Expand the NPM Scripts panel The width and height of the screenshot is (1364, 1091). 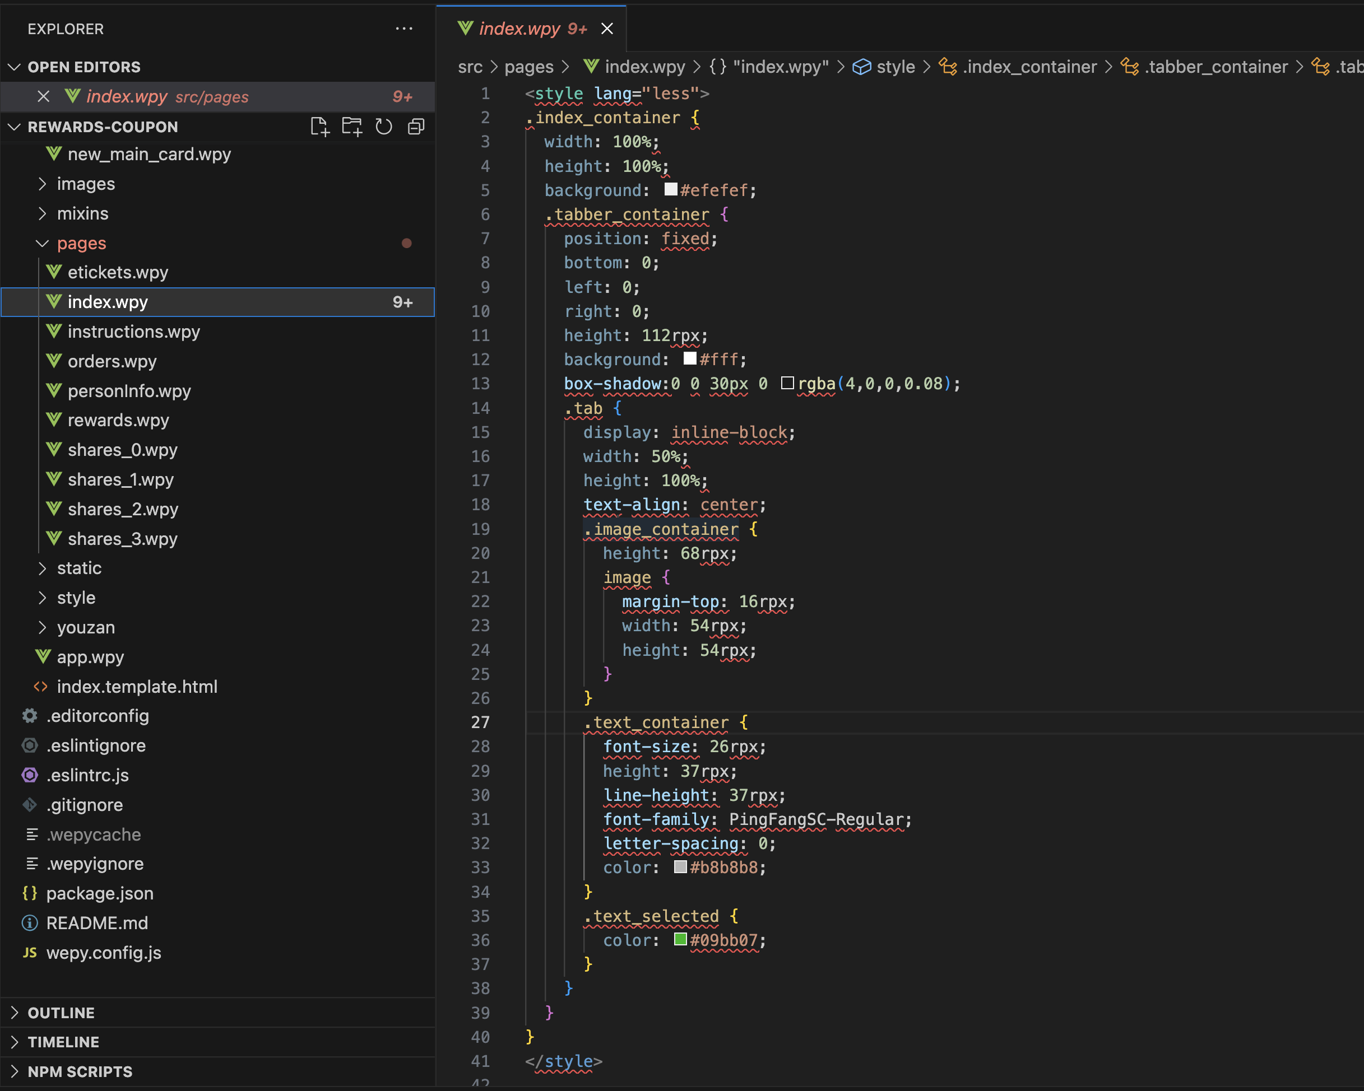(x=217, y=1071)
